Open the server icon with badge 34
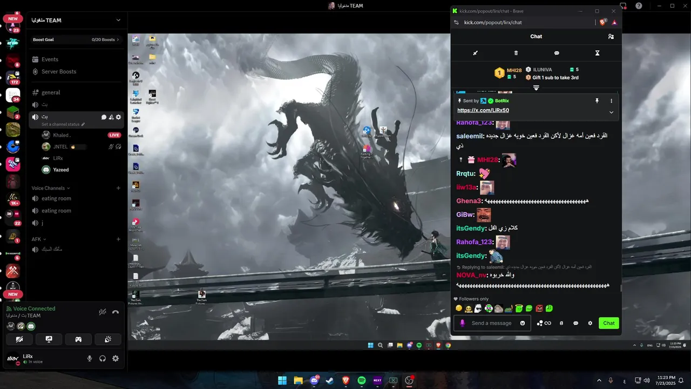The image size is (691, 389). click(x=13, y=95)
